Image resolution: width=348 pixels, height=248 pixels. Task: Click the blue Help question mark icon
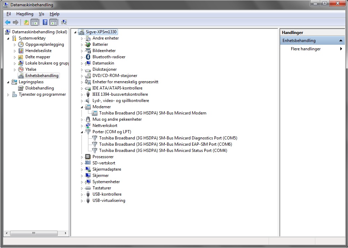(45, 22)
